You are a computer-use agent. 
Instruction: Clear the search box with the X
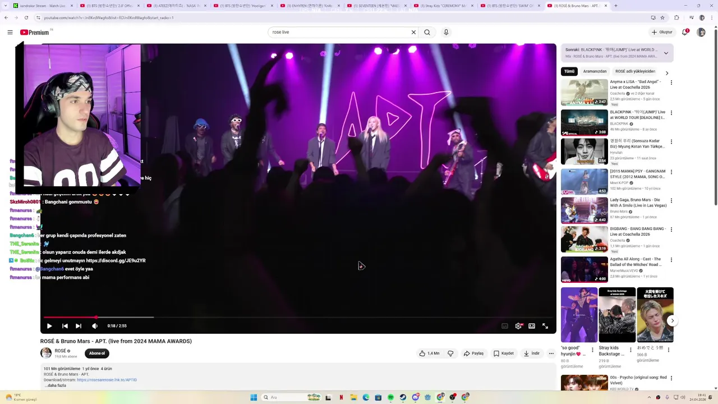tap(413, 33)
